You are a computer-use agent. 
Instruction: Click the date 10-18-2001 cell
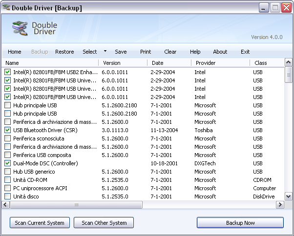point(164,163)
